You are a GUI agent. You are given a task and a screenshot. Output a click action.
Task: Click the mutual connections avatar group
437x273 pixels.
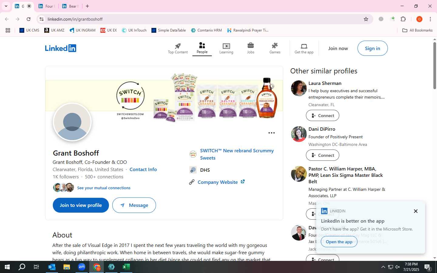point(63,187)
